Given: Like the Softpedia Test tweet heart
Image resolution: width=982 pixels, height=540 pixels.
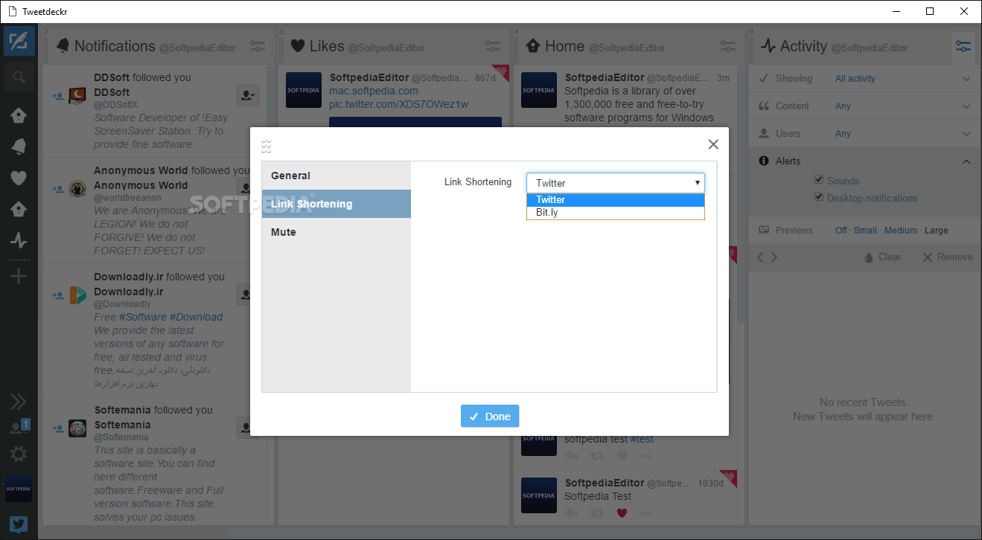Looking at the screenshot, I should pyautogui.click(x=622, y=512).
